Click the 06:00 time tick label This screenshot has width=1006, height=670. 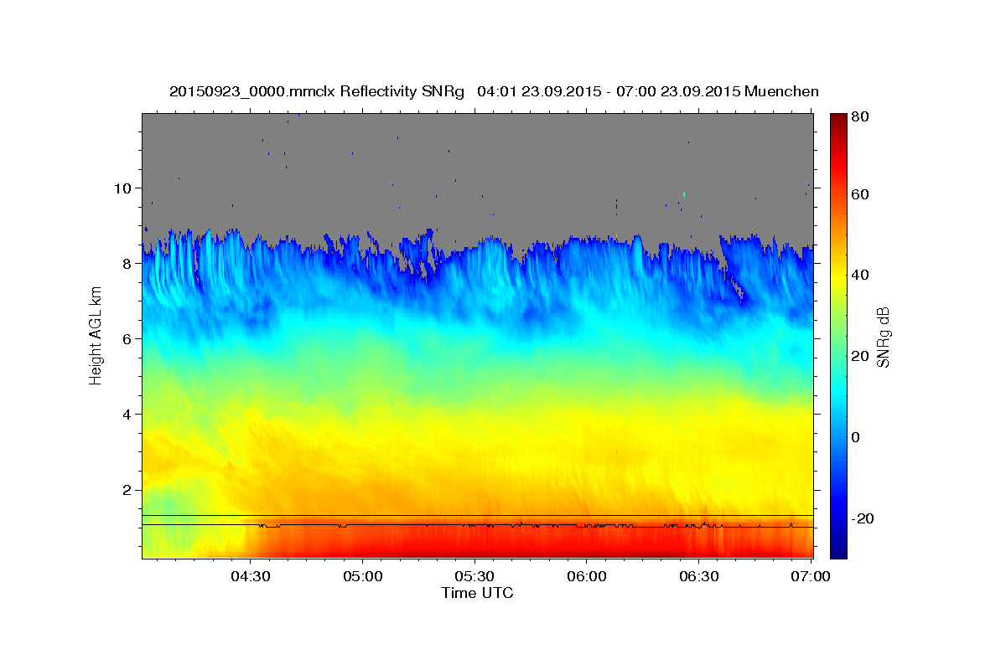(x=587, y=576)
